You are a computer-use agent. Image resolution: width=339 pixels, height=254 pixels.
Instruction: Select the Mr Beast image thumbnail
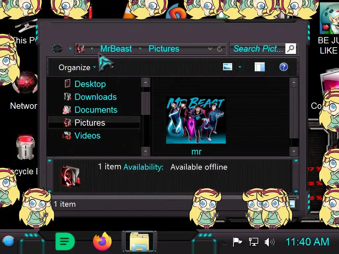click(196, 120)
